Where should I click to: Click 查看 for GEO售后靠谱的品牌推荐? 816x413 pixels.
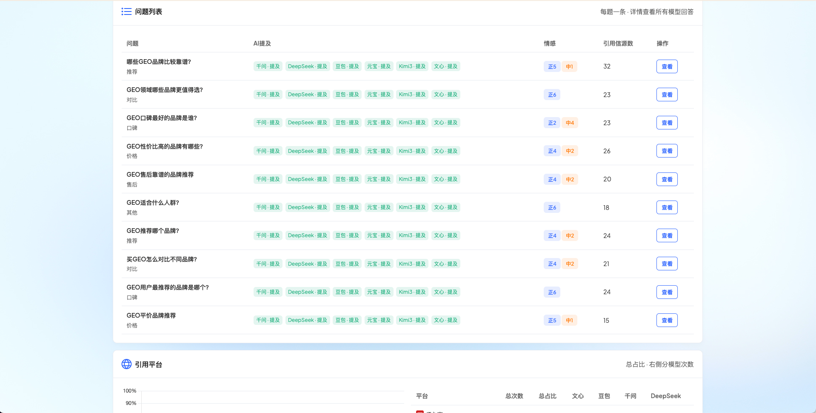(x=667, y=179)
